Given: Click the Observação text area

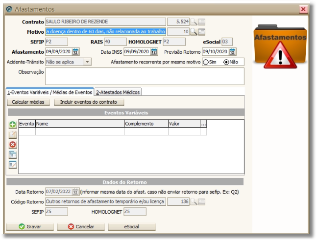Looking at the screenshot, I should point(145,76).
